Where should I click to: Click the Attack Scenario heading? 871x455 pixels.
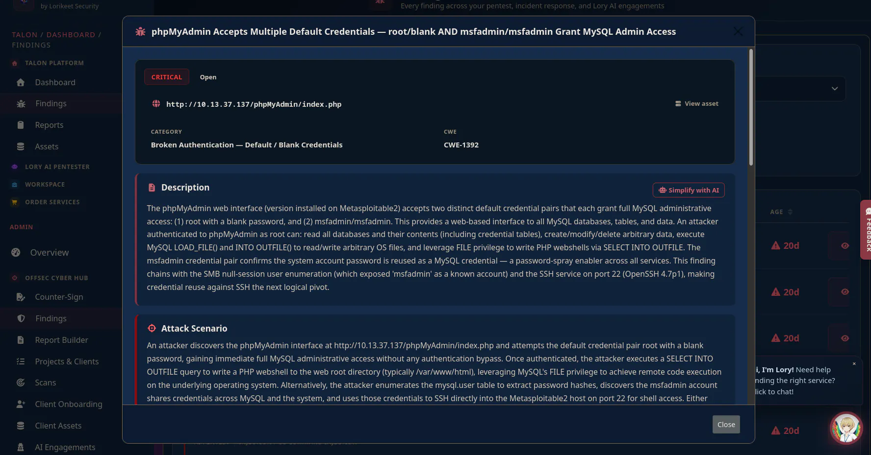pos(194,329)
